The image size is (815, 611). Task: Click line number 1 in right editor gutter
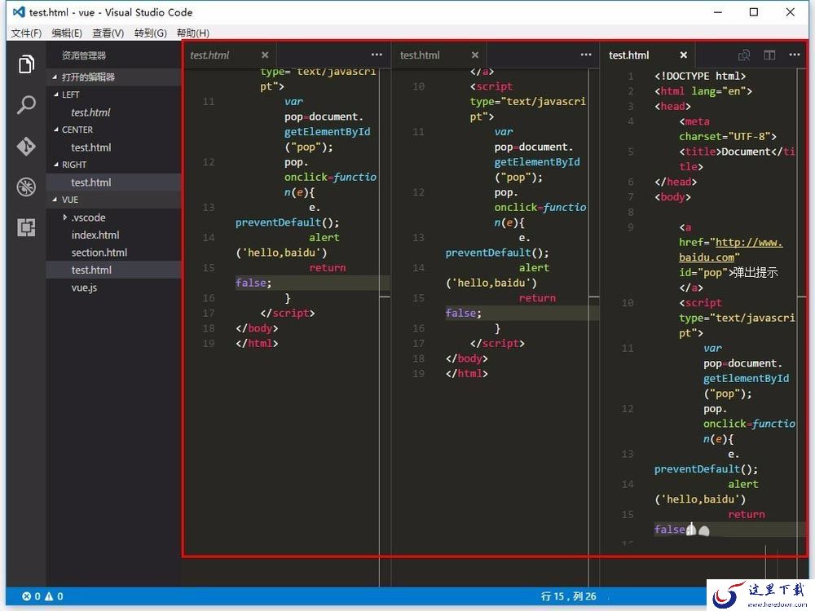tap(631, 76)
